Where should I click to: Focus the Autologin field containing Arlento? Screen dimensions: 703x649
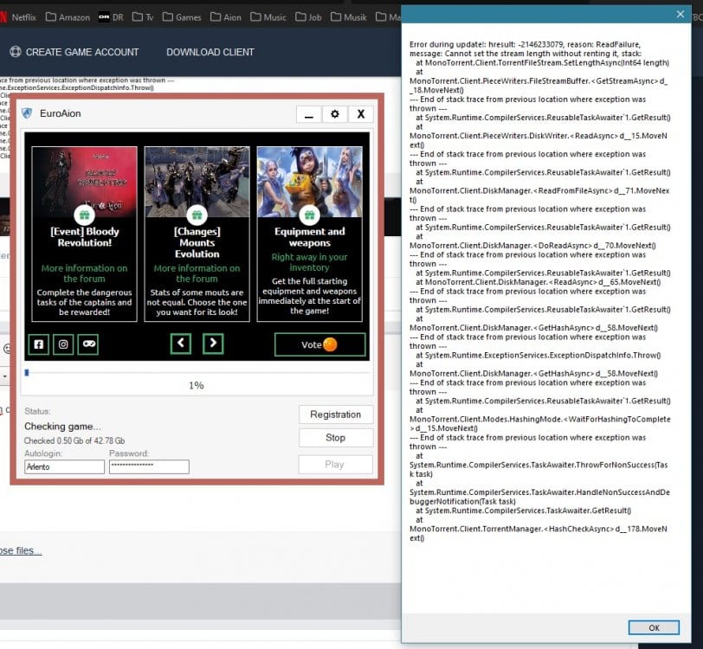[x=64, y=466]
